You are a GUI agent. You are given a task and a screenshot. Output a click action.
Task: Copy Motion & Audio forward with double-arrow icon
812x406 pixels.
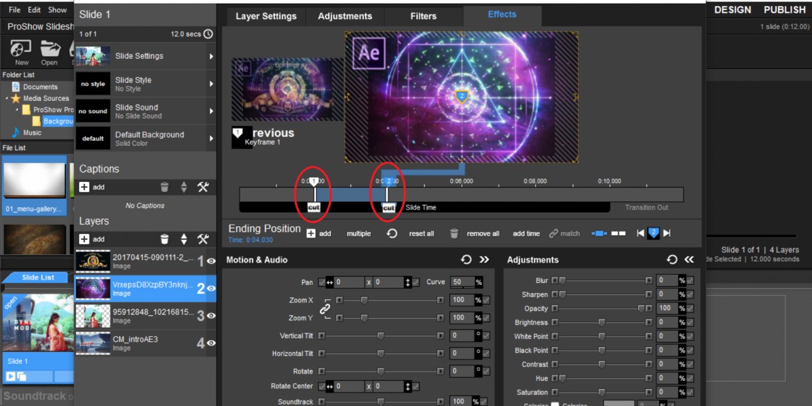tap(484, 259)
